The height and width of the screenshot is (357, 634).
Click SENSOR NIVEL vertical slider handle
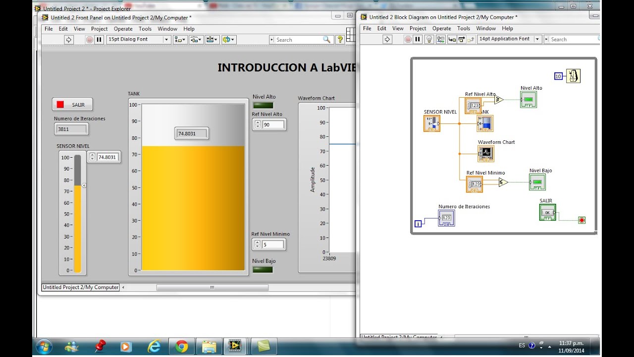click(x=84, y=185)
